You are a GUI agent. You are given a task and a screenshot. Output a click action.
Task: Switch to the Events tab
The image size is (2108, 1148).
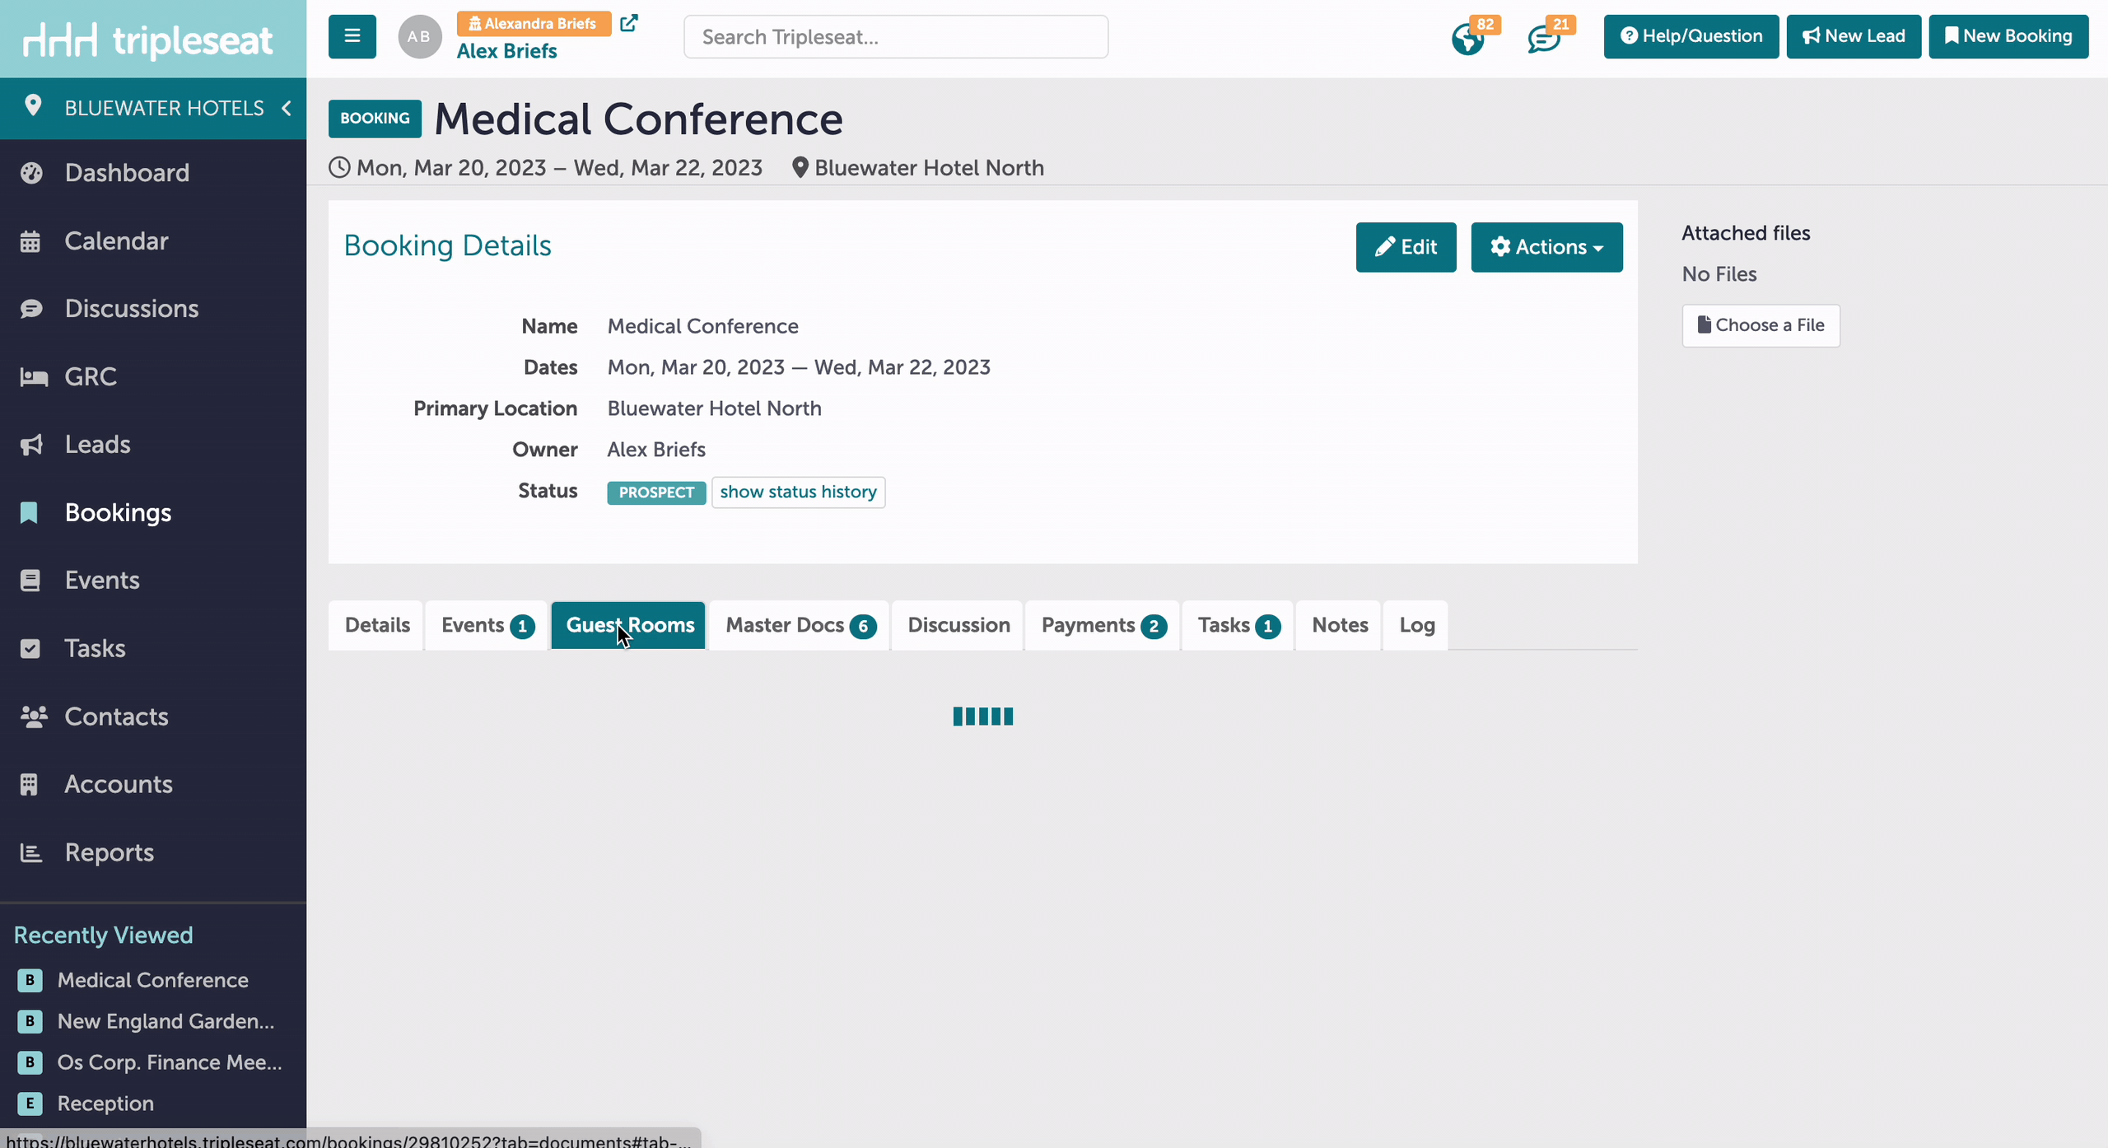click(487, 625)
